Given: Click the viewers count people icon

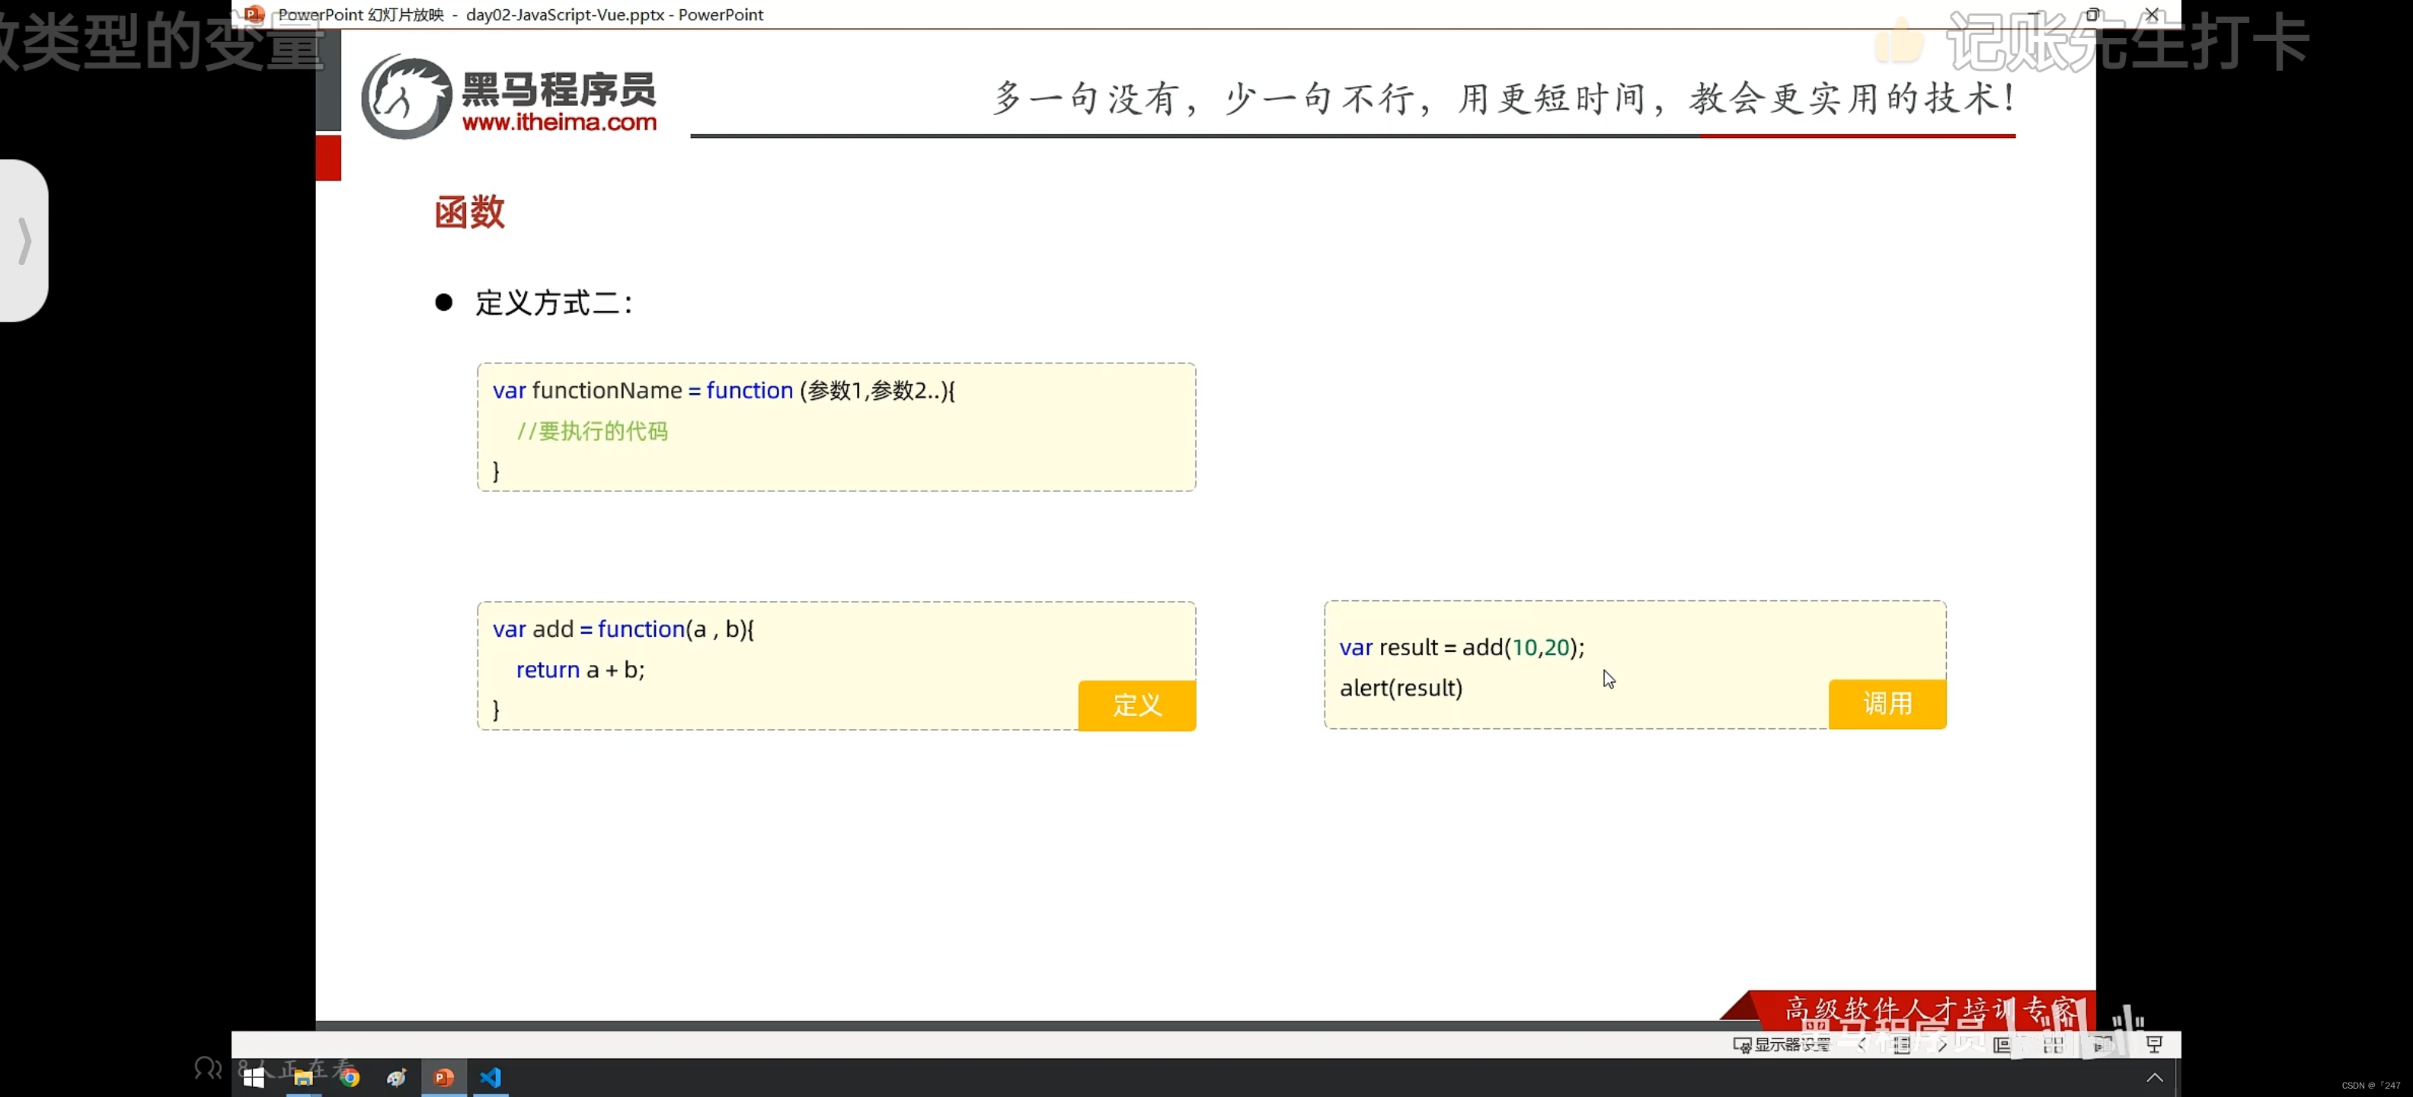Looking at the screenshot, I should (x=208, y=1068).
